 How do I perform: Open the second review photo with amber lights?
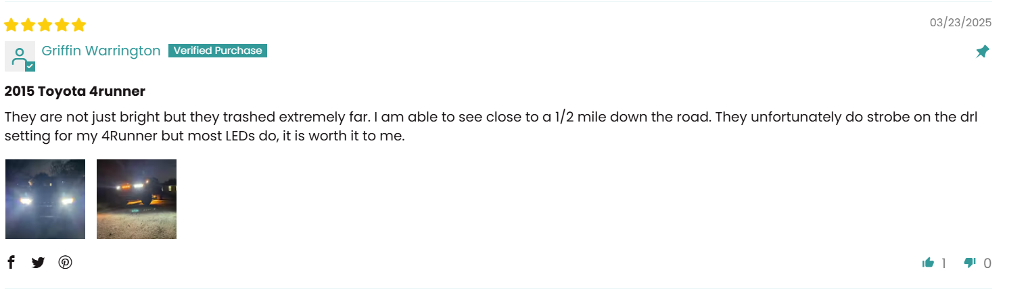tap(137, 199)
